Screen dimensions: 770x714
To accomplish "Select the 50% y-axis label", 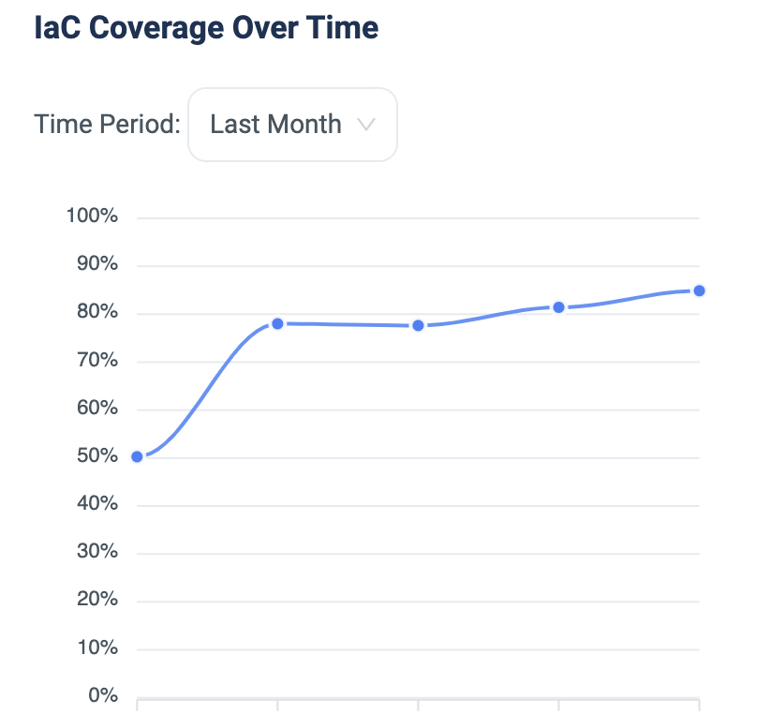I will click(96, 456).
